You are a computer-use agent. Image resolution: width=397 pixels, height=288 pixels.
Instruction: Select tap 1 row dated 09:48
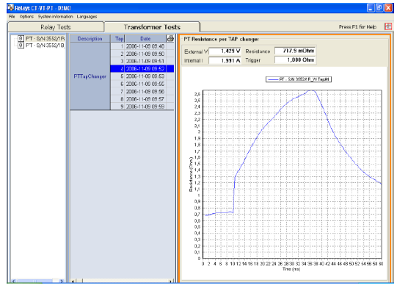pyautogui.click(x=142, y=46)
